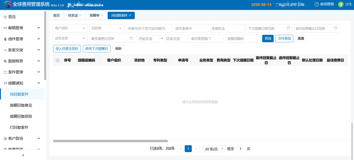Close the 待回复案件 tab
The height and width of the screenshot is (160, 354).
pyautogui.click(x=130, y=15)
